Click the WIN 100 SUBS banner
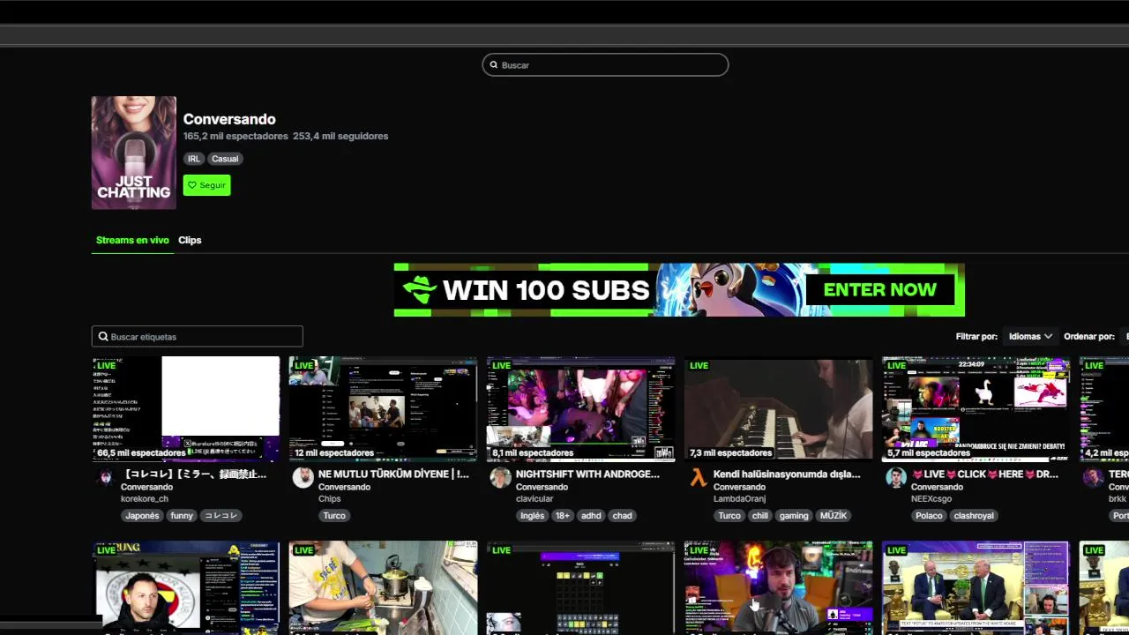The width and height of the screenshot is (1129, 635). [x=679, y=289]
